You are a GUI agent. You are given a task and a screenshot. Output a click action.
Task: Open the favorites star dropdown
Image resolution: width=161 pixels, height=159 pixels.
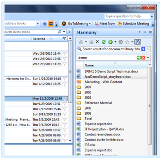click(x=132, y=42)
